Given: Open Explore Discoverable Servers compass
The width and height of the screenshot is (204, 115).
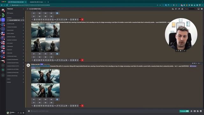Looking at the screenshot, I should (3, 70).
